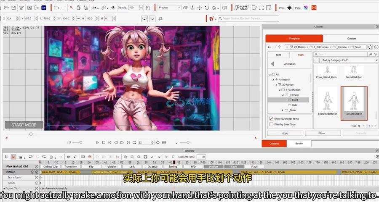Open the orange Marketplace M icon
The height and width of the screenshot is (202, 379).
(x=314, y=8)
